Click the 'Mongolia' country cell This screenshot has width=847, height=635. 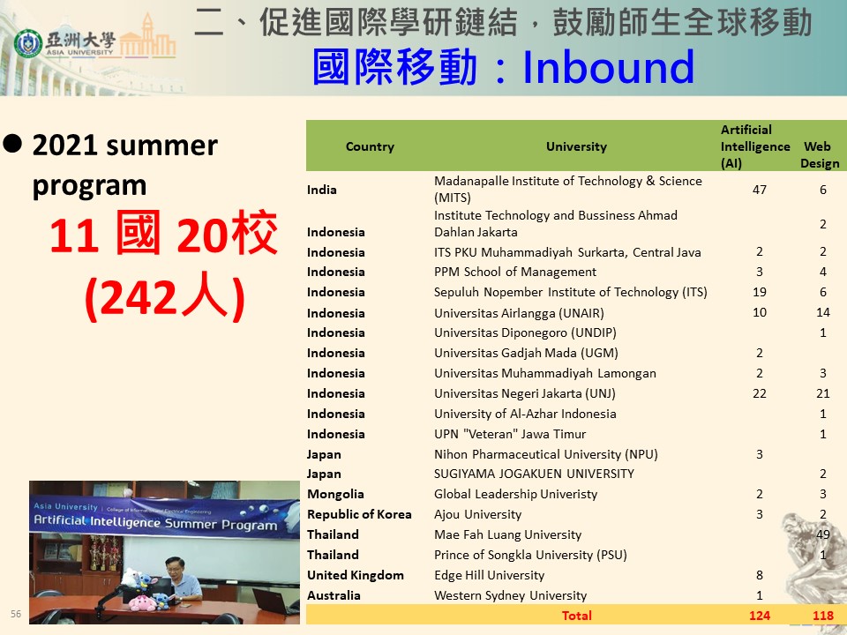[335, 494]
